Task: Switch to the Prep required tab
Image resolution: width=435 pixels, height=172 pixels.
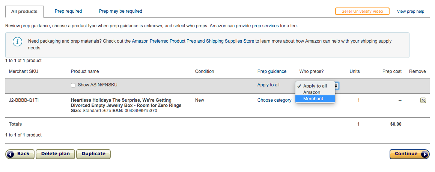Action: click(68, 11)
